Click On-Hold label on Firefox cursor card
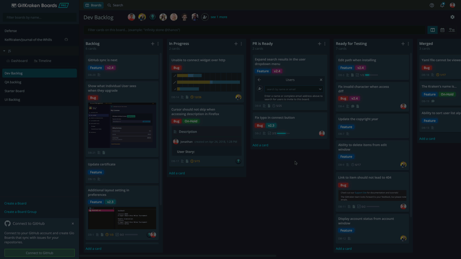 [x=191, y=121]
